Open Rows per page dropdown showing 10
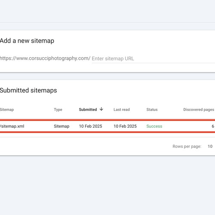The width and height of the screenshot is (215, 215). click(210, 146)
